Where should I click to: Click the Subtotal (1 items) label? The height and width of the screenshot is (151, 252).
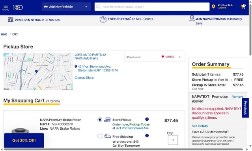206,75
